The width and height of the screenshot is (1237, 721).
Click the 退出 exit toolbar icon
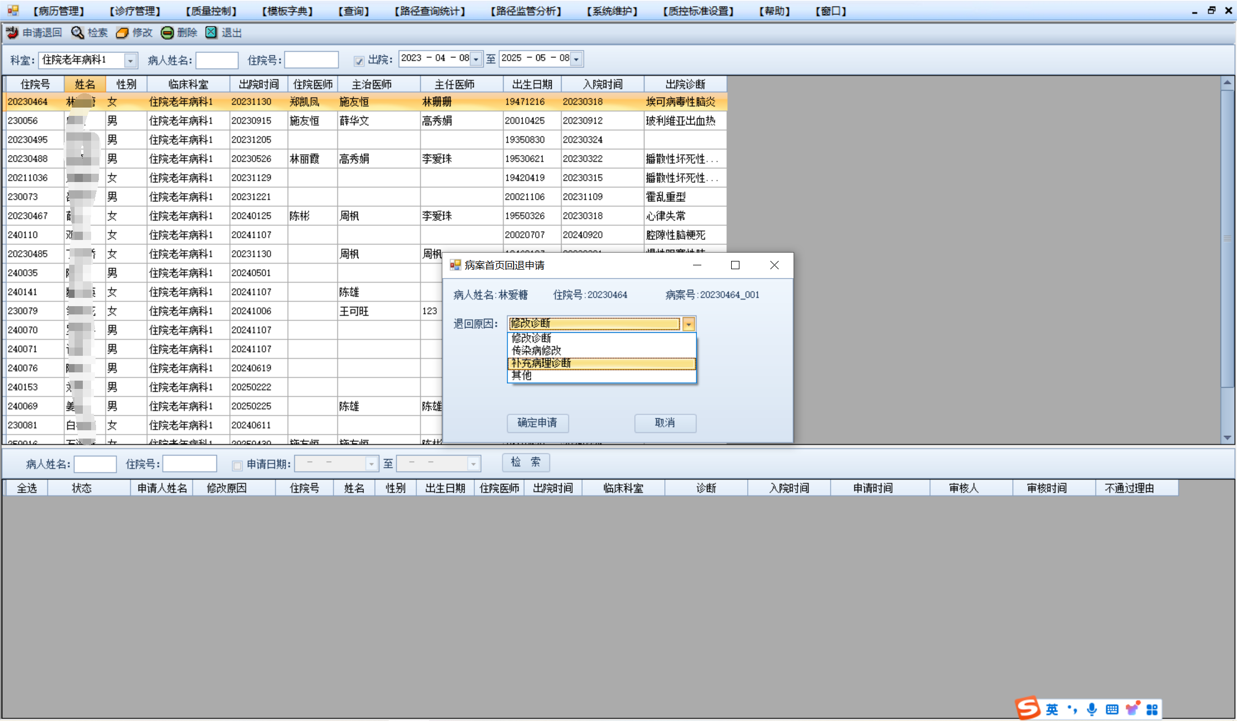[211, 33]
